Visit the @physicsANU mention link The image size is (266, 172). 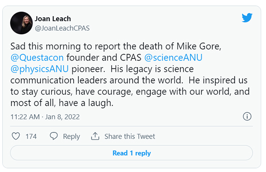pyautogui.click(x=39, y=69)
